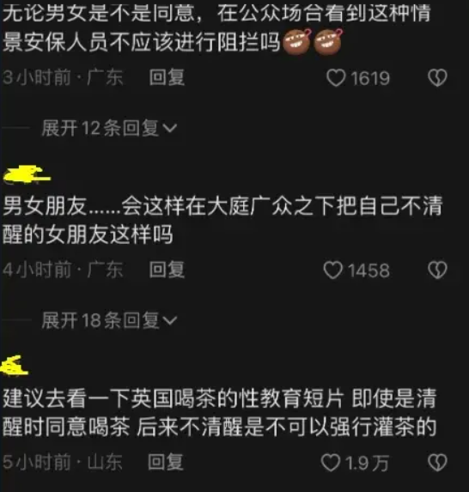The image size is (469, 492).
Task: Tap the 1.9万 like count
Action: [x=367, y=463]
